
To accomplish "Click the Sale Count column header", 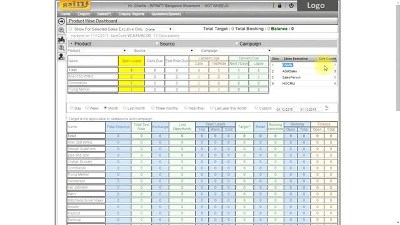I will click(327, 59).
